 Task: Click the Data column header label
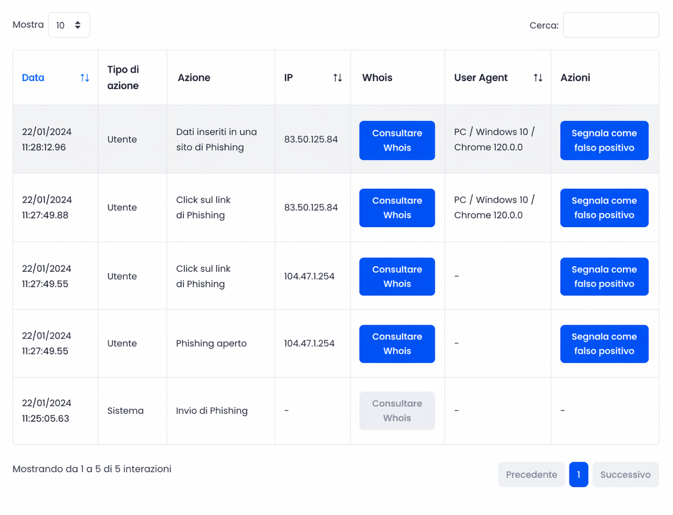(x=33, y=78)
